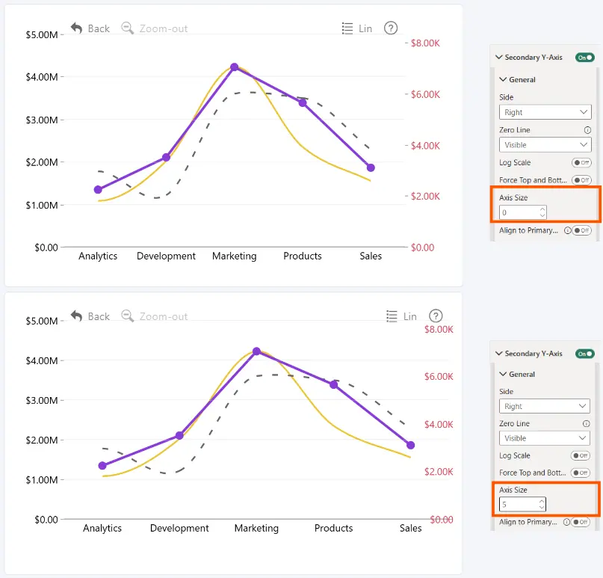Click Align to Primary info icon in the top panel
603x578 pixels.
(x=567, y=230)
